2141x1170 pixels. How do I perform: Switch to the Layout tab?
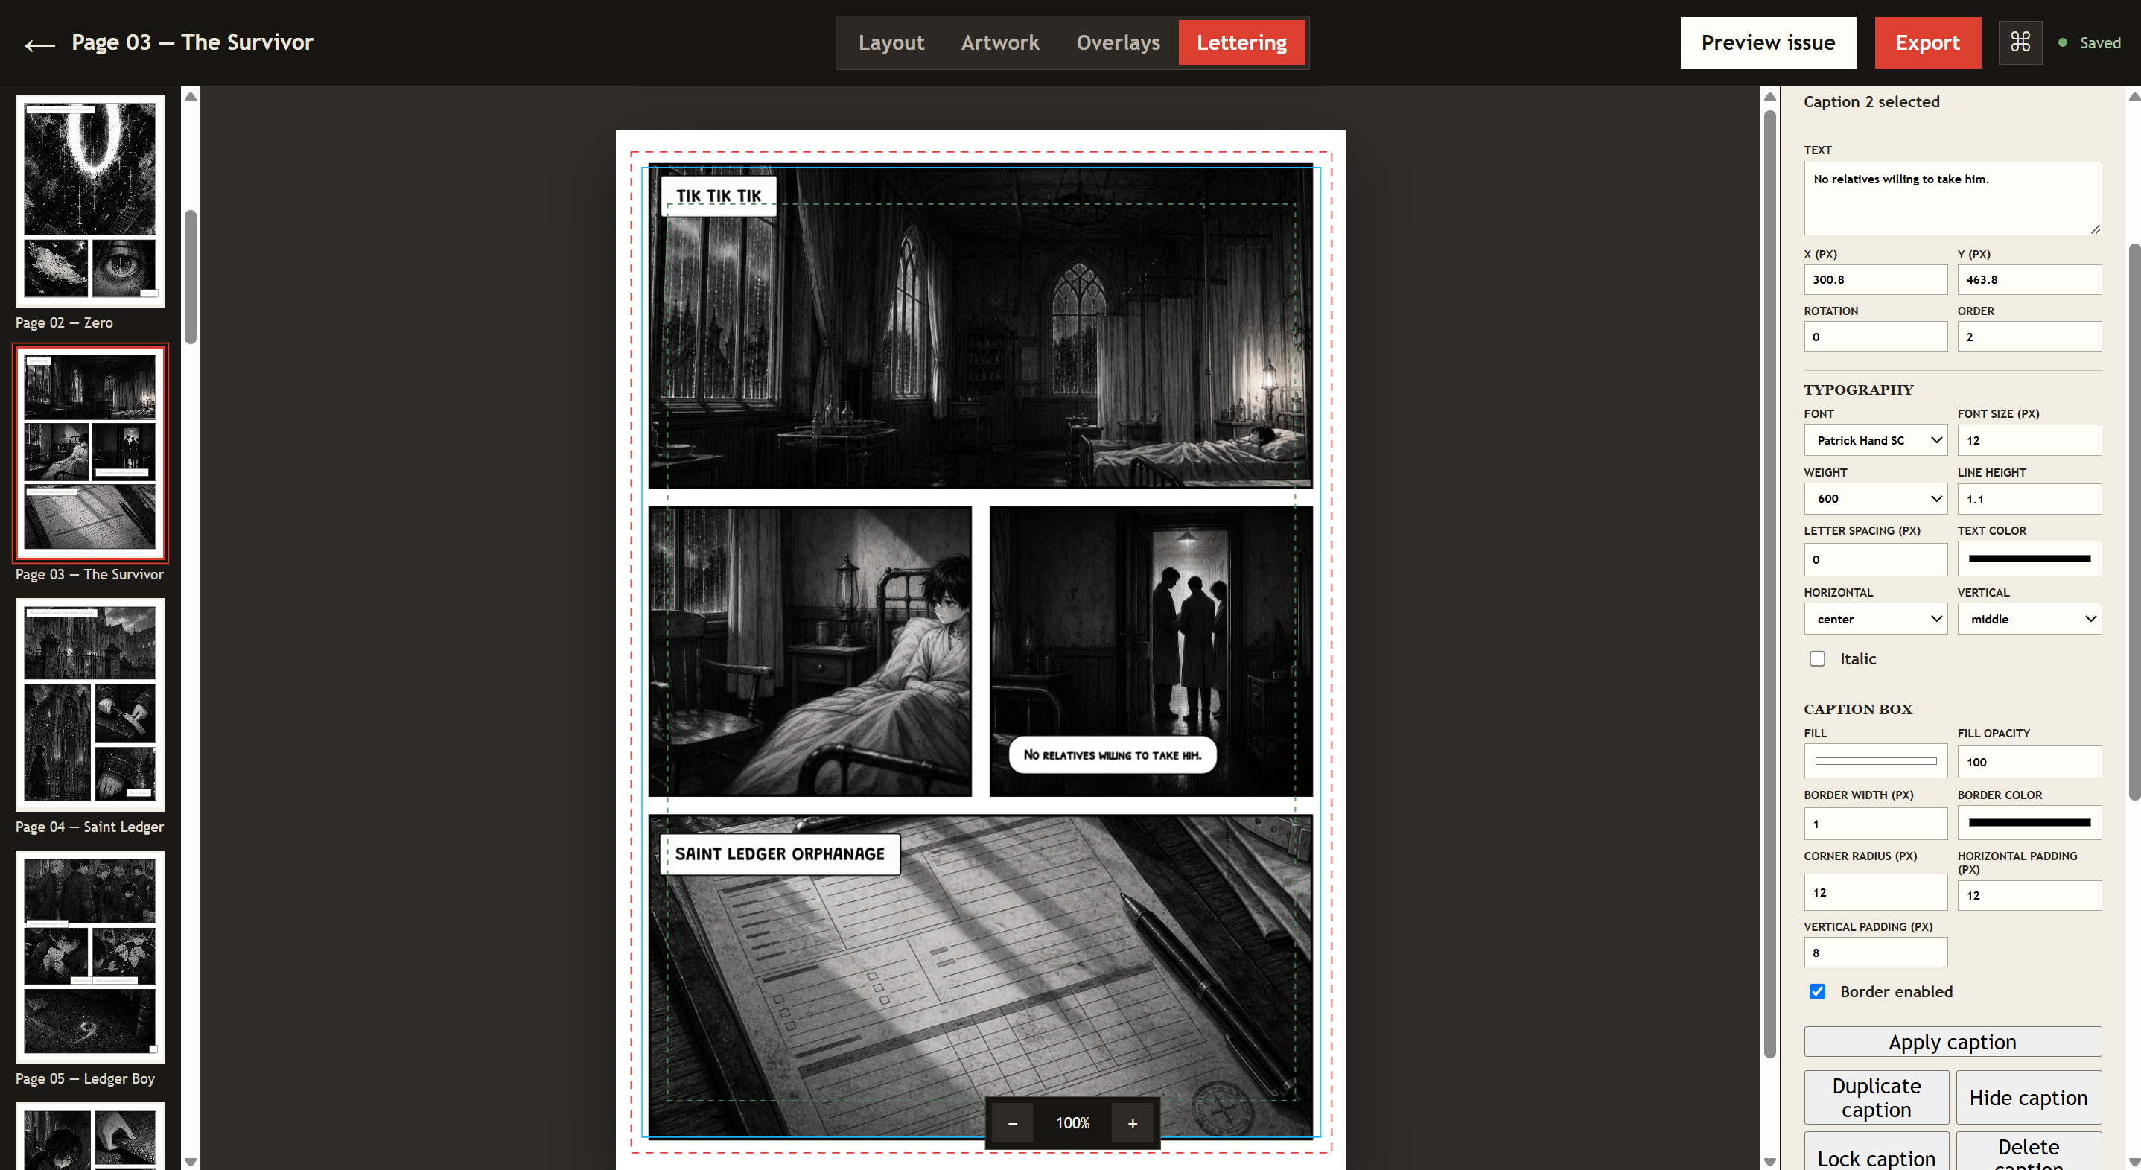point(891,42)
